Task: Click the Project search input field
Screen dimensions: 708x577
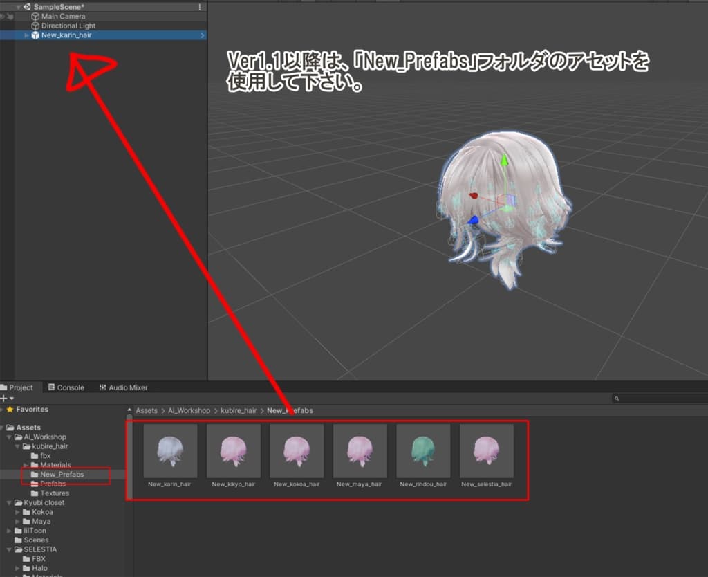Action: (660, 399)
